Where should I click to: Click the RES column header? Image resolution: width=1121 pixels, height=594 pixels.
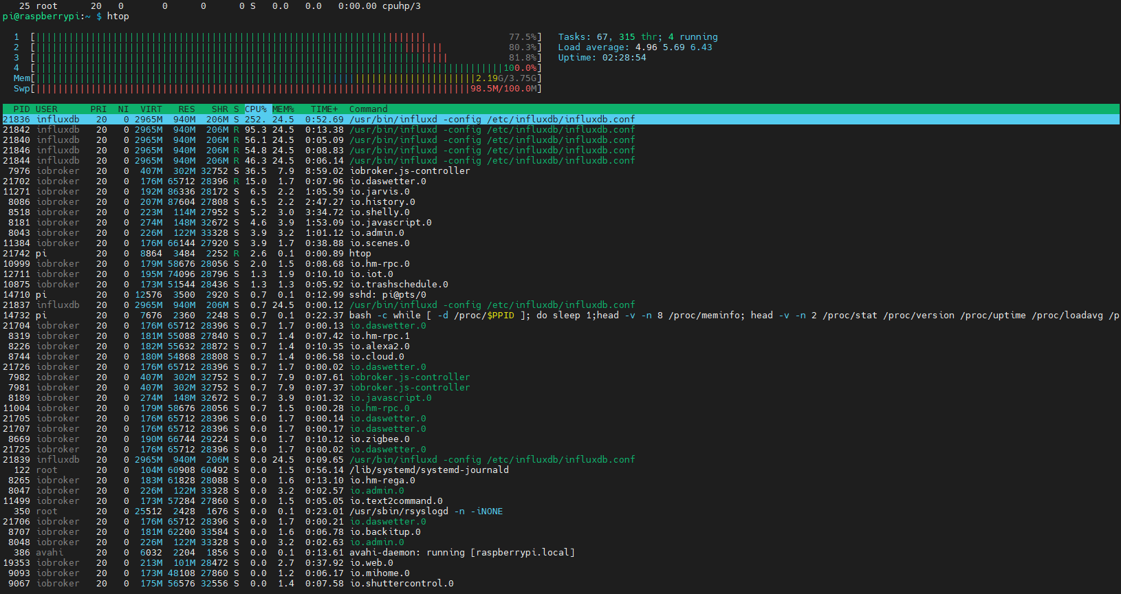(x=186, y=109)
